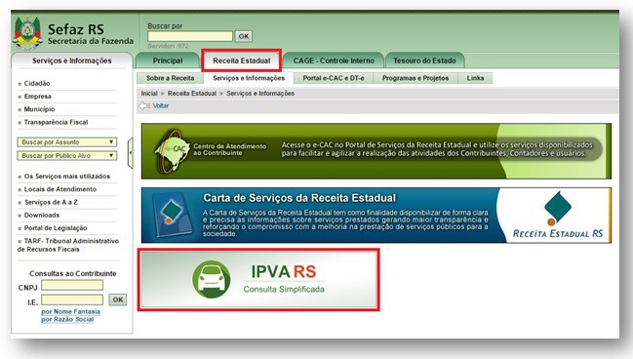
Task: Open the Empresa sidebar link
Action: pos(37,97)
